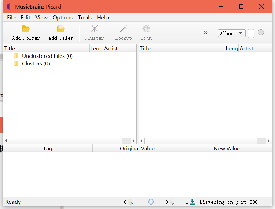Screen dimensions: 275x209
Task: Click the albums disc icon in status bar
Action: tap(151, 202)
